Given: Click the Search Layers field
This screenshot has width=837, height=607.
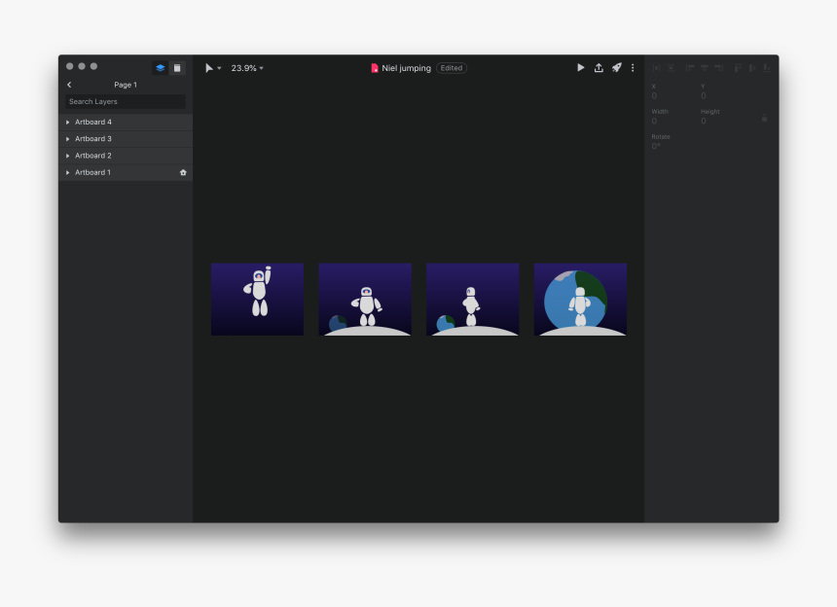Looking at the screenshot, I should 126,101.
